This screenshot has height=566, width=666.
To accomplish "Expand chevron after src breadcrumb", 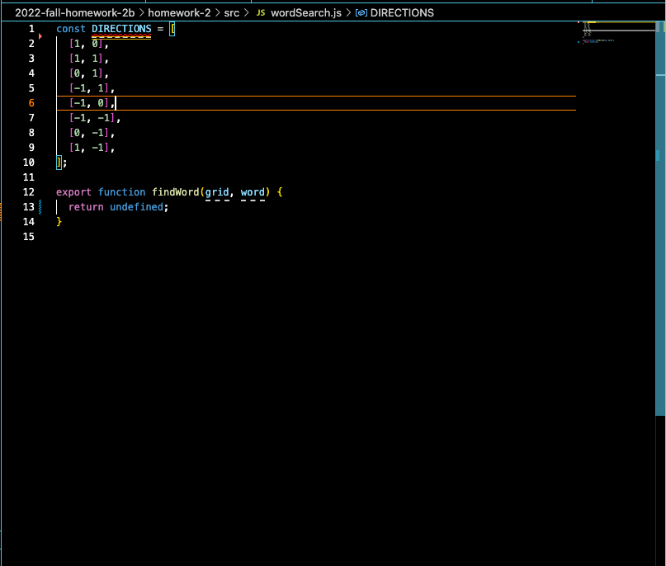I will click(x=246, y=12).
